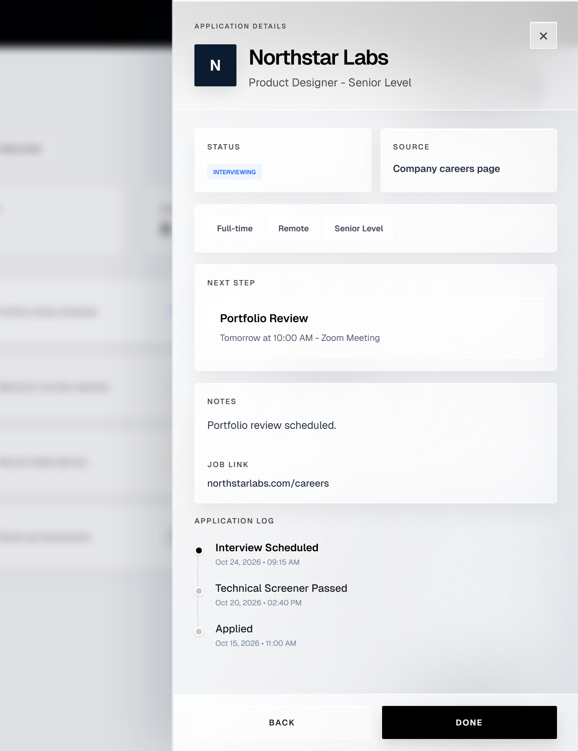Viewport: 578px width, 751px height.
Task: Click the Interviewing status badge
Action: 235,172
